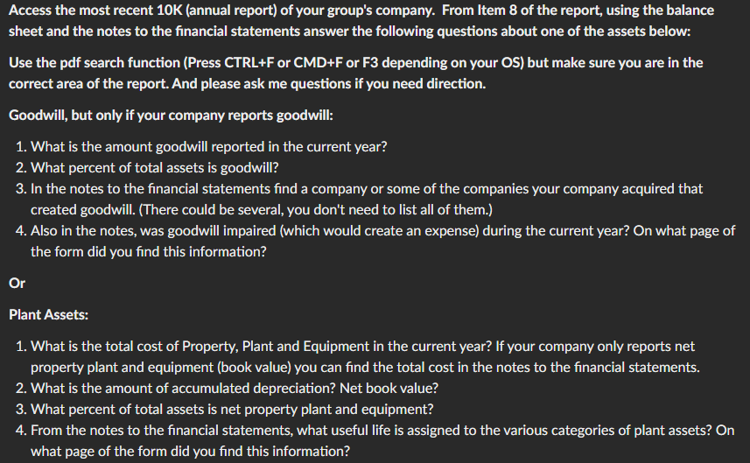Click 'What percent of total assets is goodwill?'
The width and height of the screenshot is (750, 463).
pyautogui.click(x=155, y=167)
